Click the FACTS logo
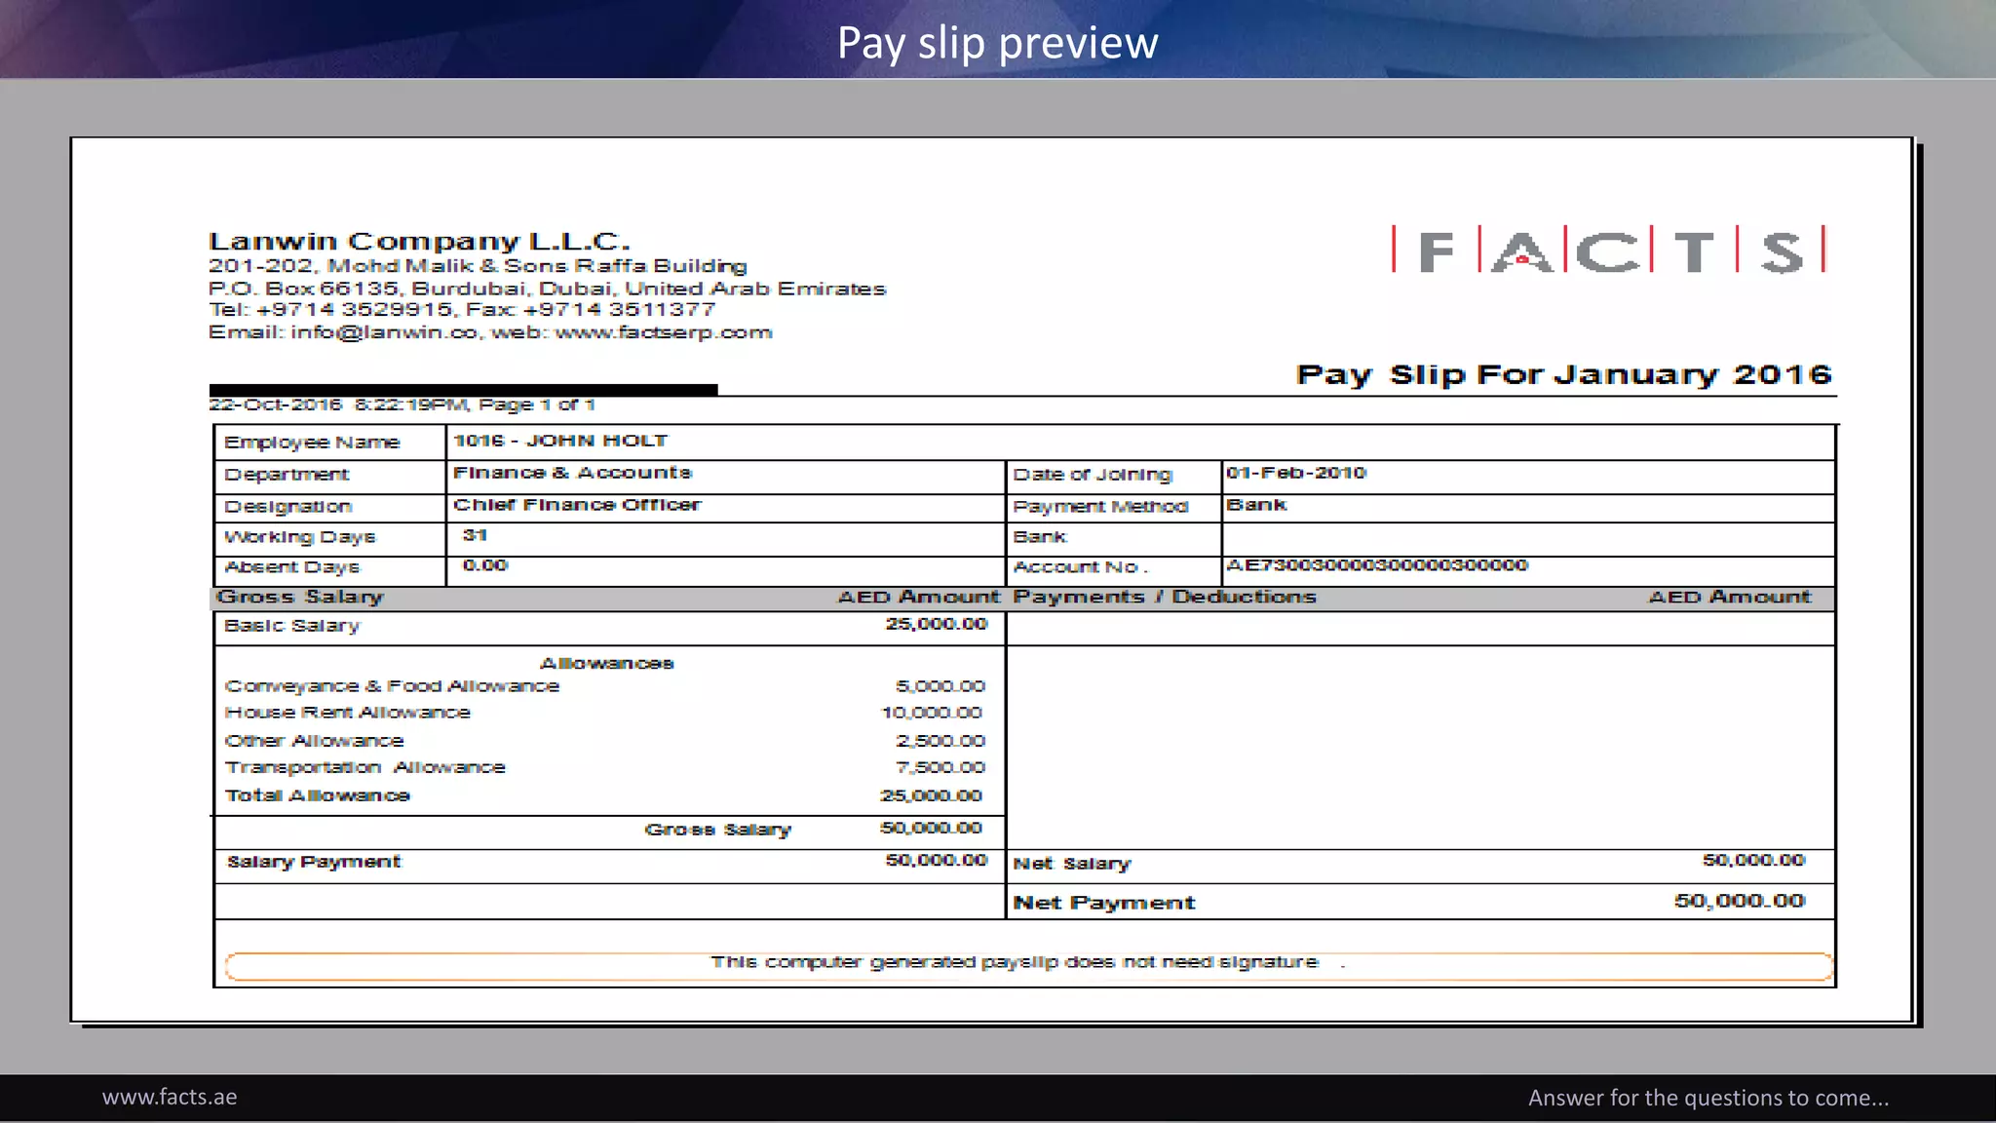 point(1608,251)
